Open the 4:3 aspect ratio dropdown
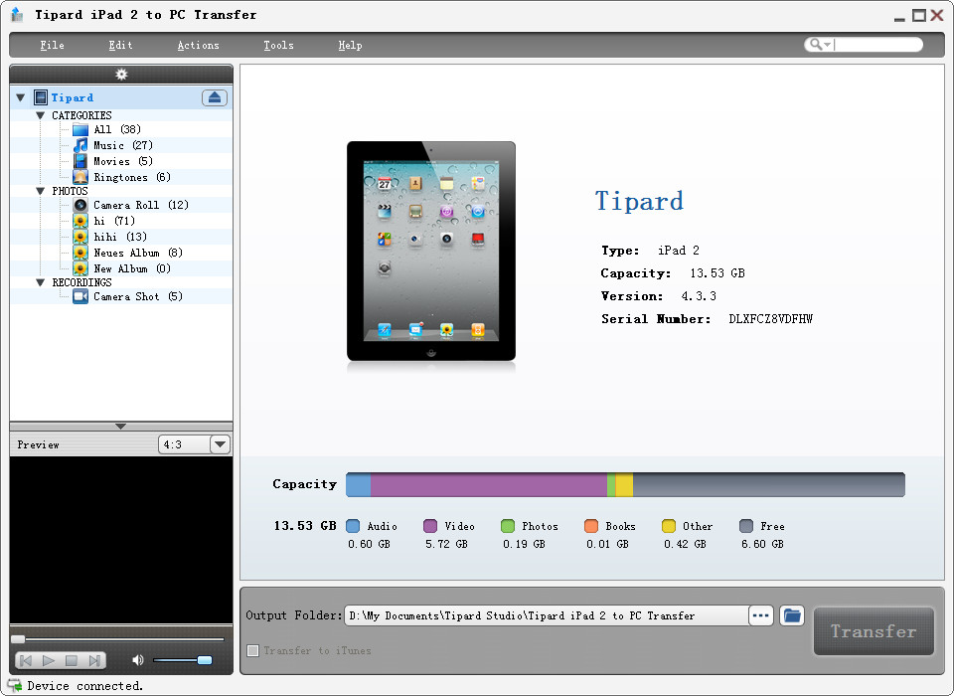Image resolution: width=954 pixels, height=696 pixels. point(221,444)
